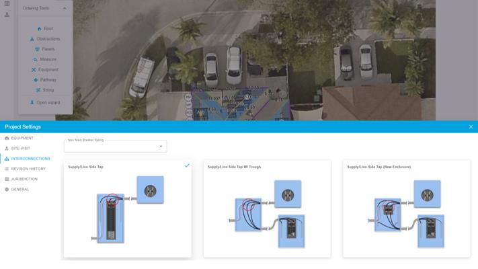478x269 pixels.
Task: Open the General settings section
Action: pyautogui.click(x=20, y=190)
